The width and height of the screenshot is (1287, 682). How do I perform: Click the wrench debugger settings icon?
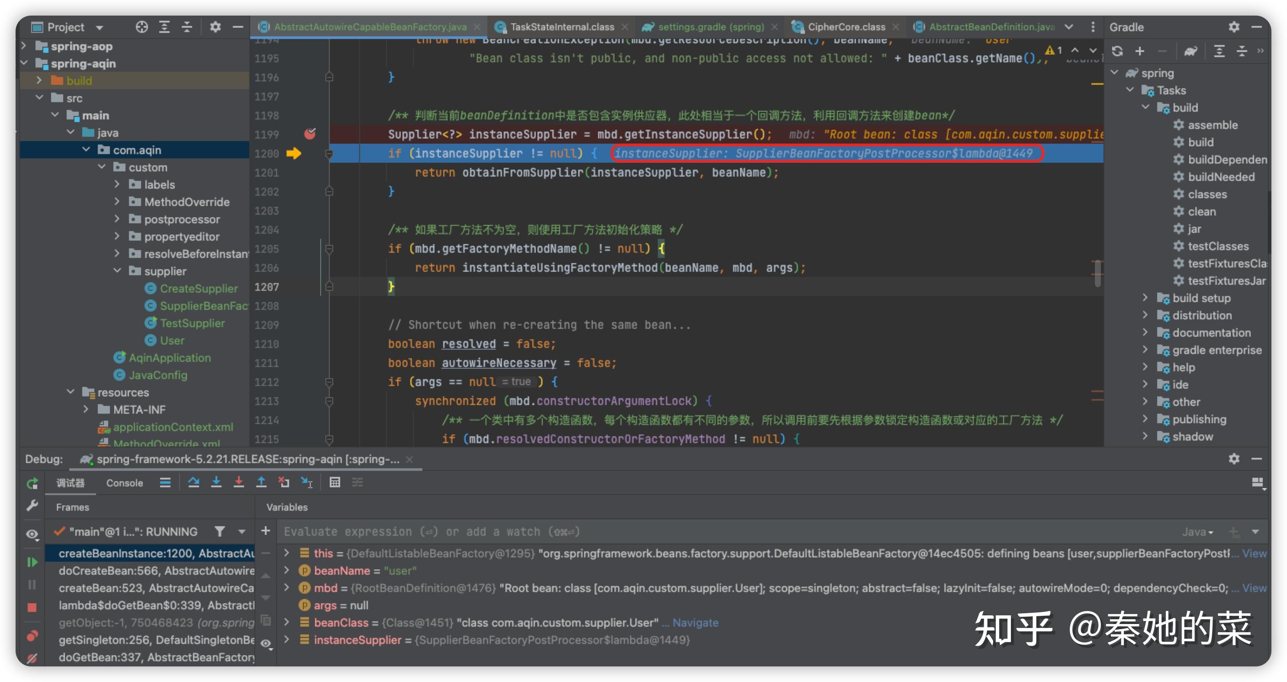point(32,505)
